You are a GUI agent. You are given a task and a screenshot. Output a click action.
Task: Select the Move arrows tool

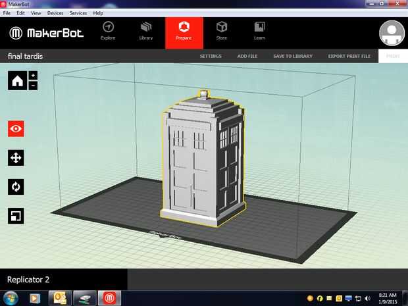[16, 158]
